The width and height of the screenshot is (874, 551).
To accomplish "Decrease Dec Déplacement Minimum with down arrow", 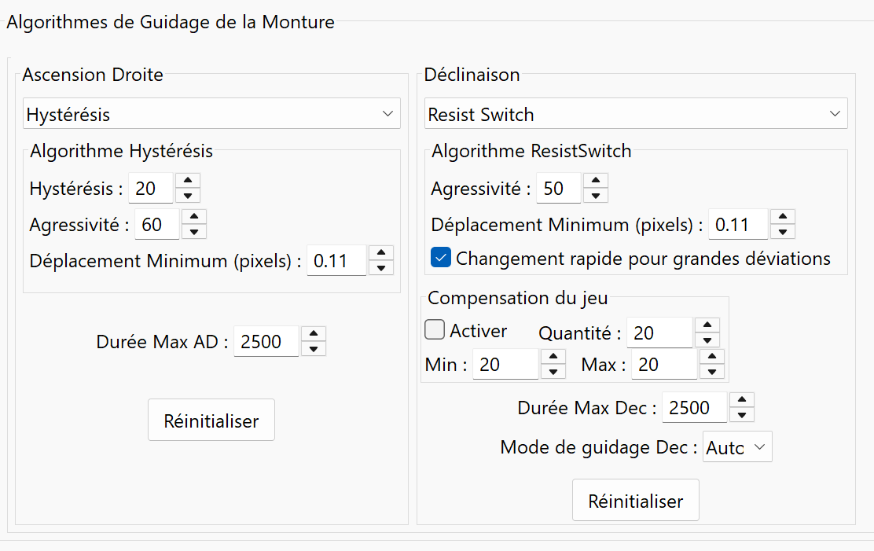I will pyautogui.click(x=782, y=232).
